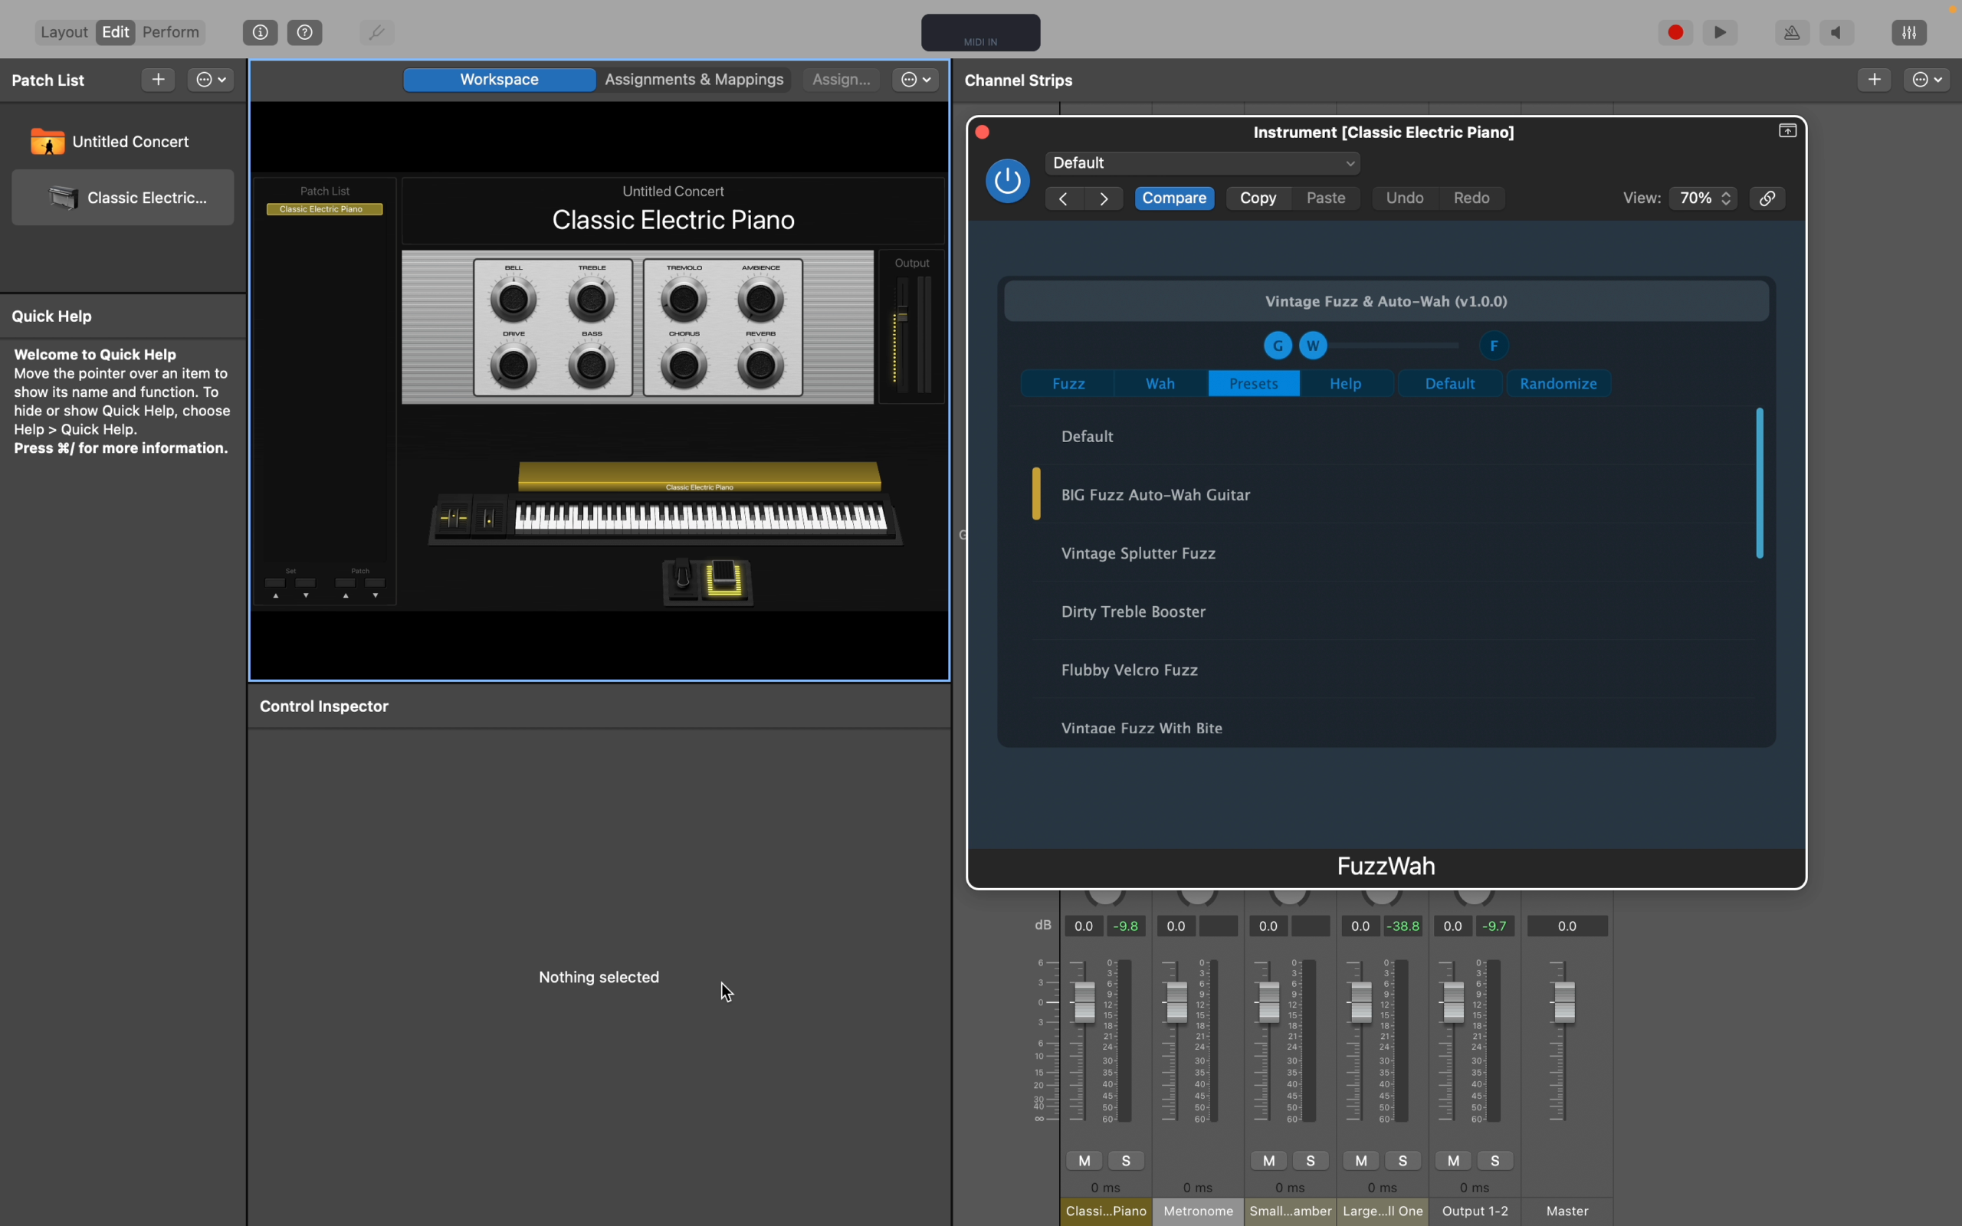Change plugin View 70% size stepper

[1704, 198]
